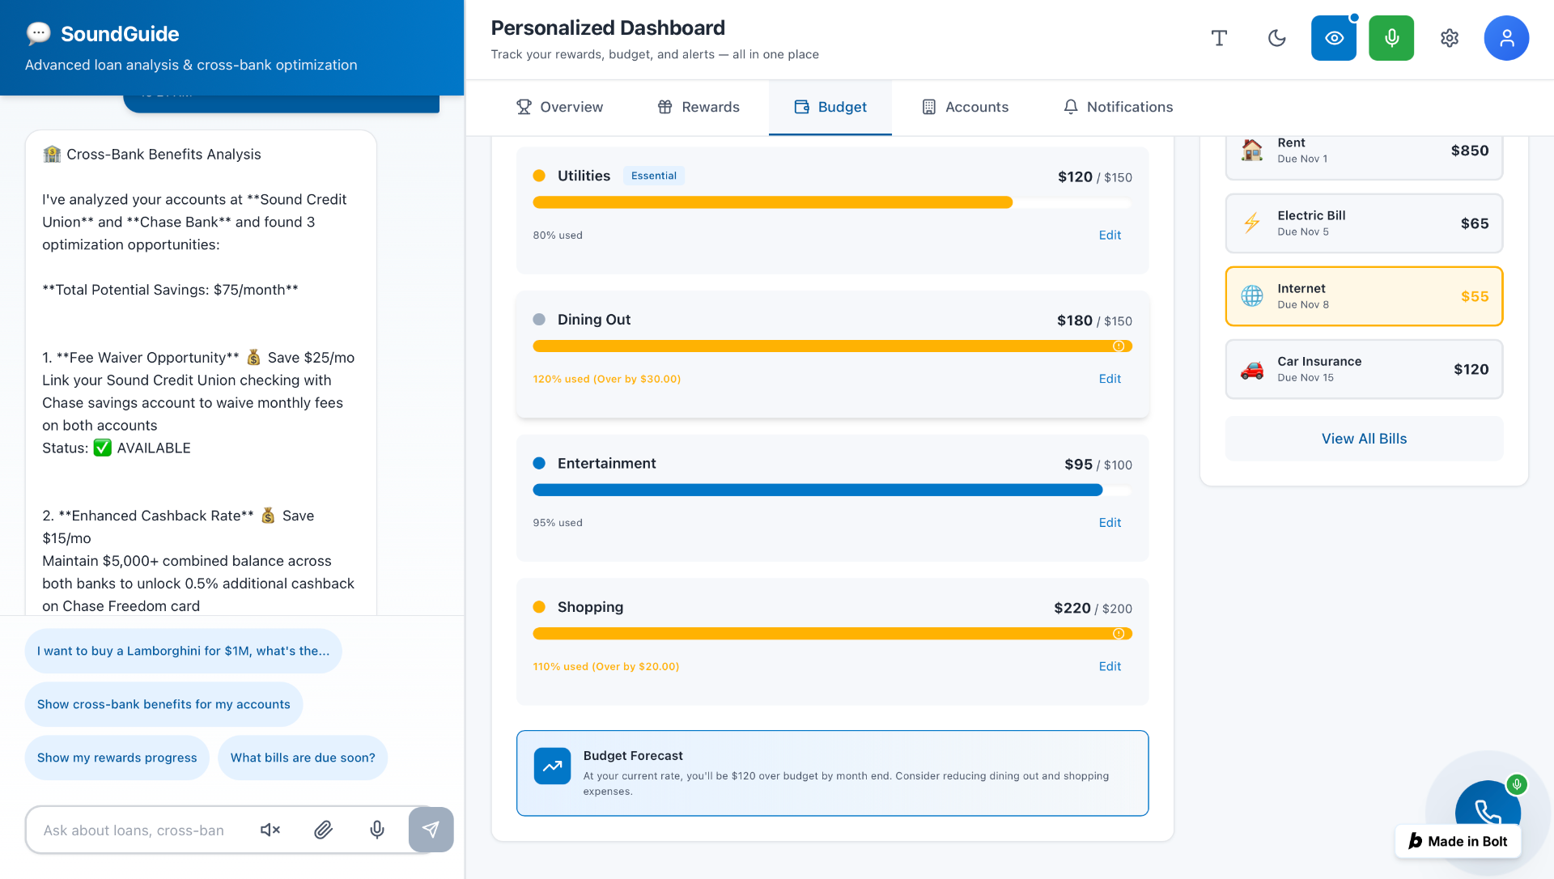Switch to the Accounts tab
The image size is (1554, 879).
tap(965, 107)
